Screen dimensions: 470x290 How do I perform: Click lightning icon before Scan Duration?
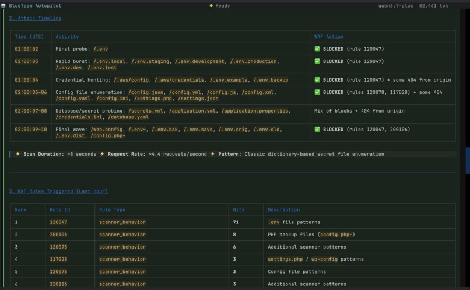click(x=17, y=154)
